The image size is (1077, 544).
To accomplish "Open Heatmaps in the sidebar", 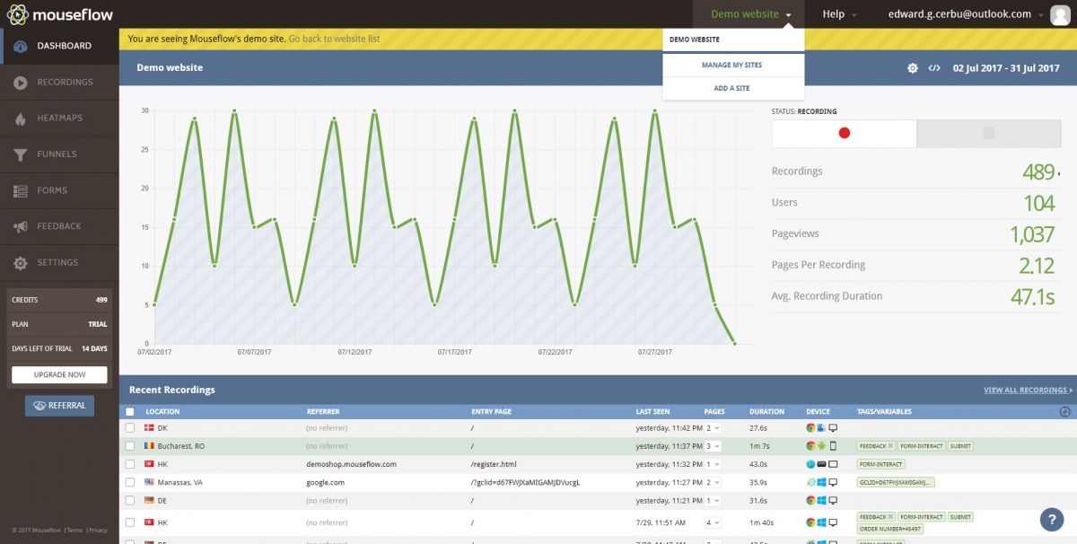I will point(59,118).
